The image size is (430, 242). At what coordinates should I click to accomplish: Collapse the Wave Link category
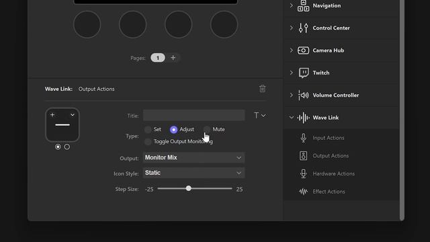tap(291, 118)
